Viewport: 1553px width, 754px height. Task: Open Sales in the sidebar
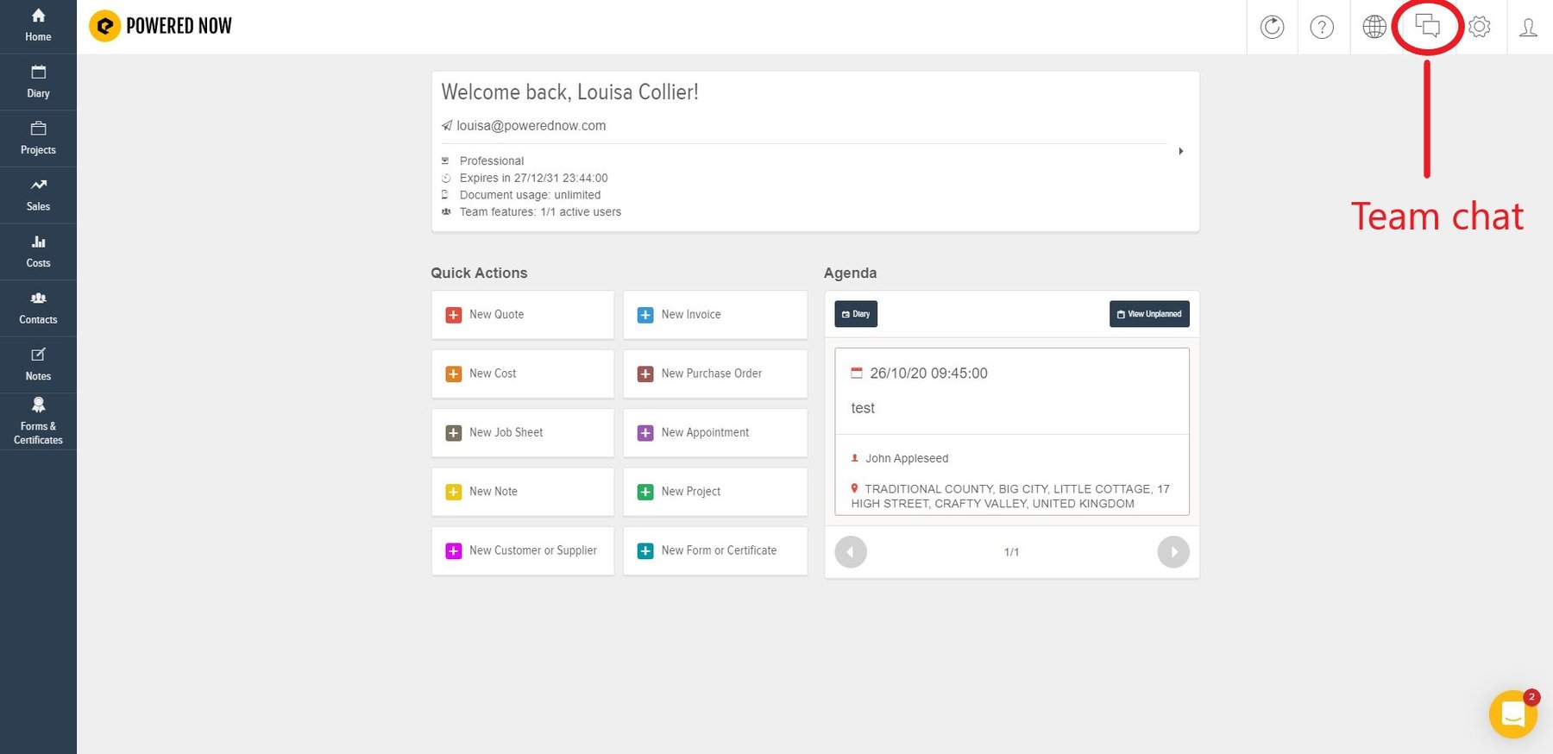[x=38, y=195]
